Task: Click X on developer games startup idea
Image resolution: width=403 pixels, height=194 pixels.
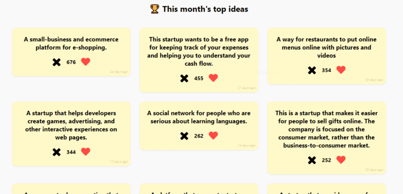Action: [57, 152]
